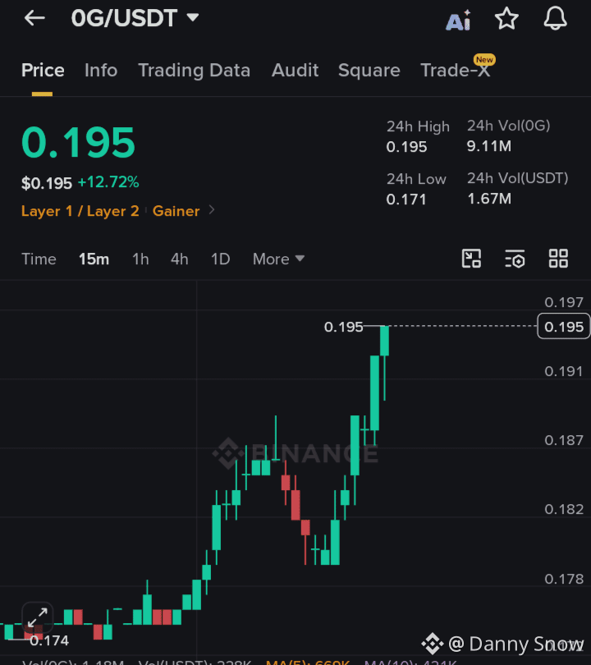Open the Trading Data tab
Viewport: 591px width, 665px height.
[x=195, y=71]
